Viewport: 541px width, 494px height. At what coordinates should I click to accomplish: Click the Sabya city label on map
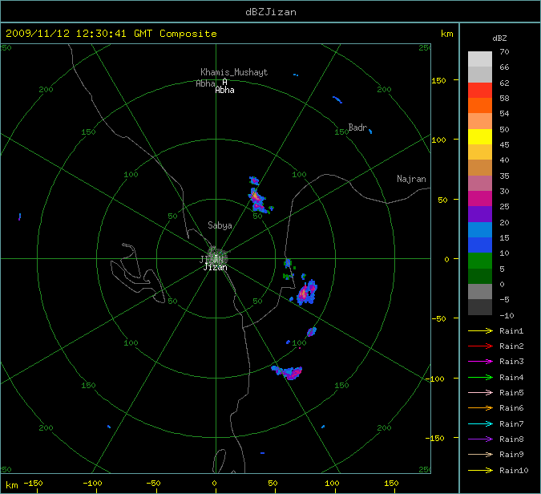(x=220, y=225)
